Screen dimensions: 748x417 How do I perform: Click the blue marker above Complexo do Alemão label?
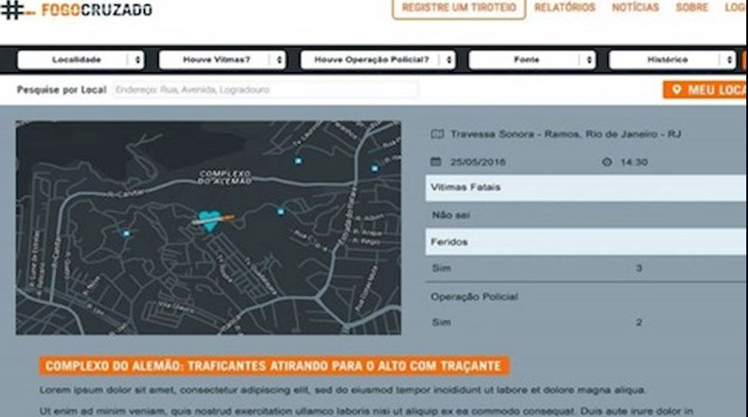click(x=298, y=161)
